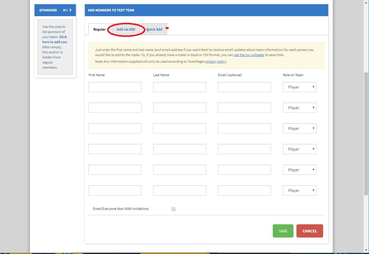Click second row Last Name field
The width and height of the screenshot is (369, 254).
[x=180, y=108]
